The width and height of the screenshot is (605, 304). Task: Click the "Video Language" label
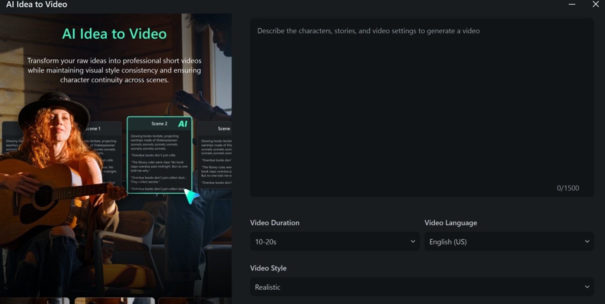[x=451, y=223]
